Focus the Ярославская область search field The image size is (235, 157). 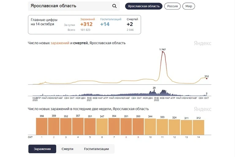pyautogui.click(x=74, y=6)
